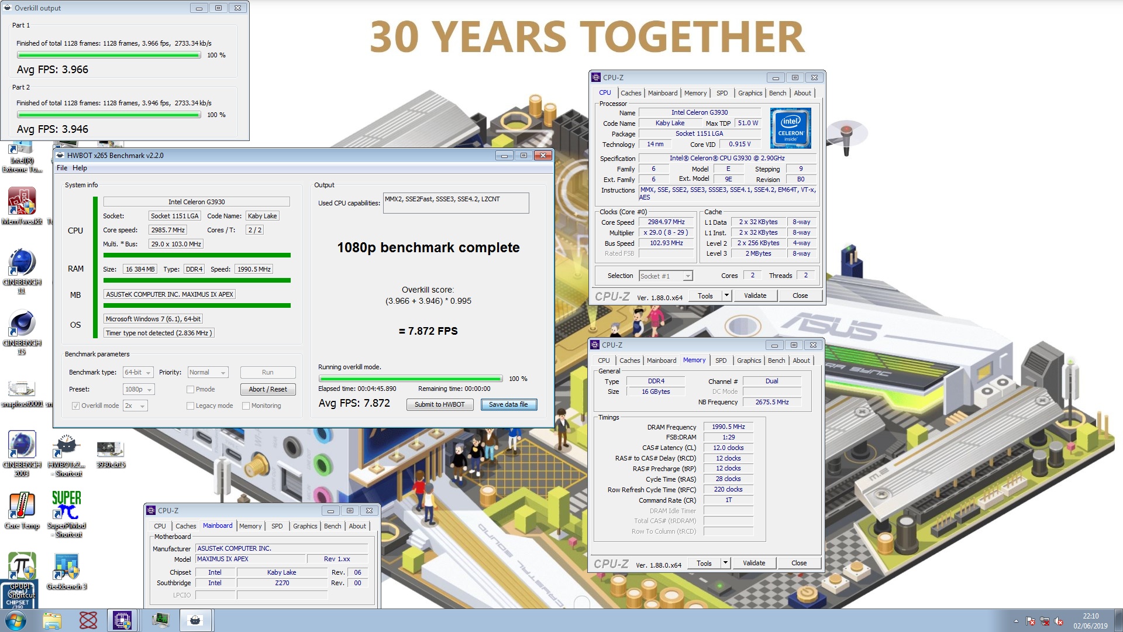
Task: Open the monitor utility taskbar icon
Action: point(160,620)
